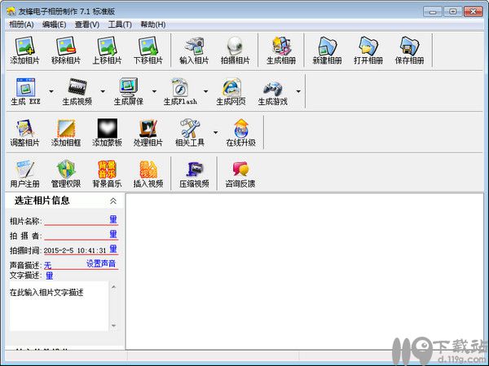Open the 工具(T) menu

[x=120, y=24]
